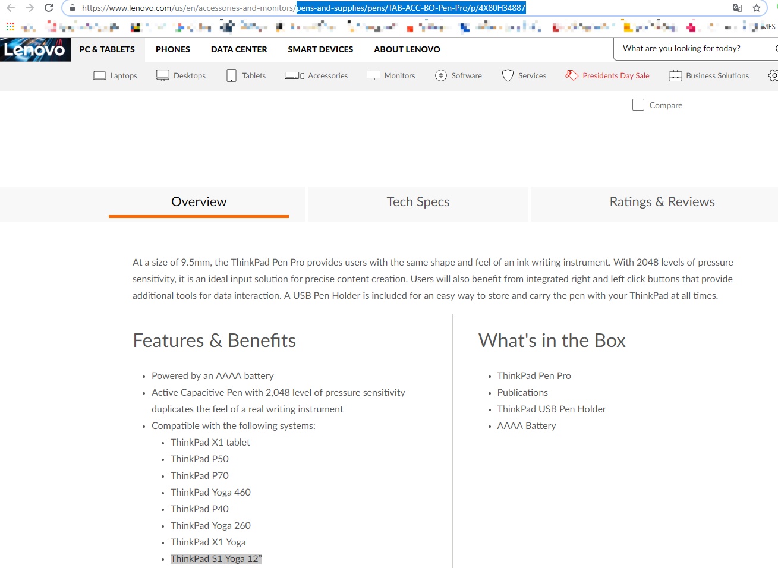Viewport: 778px width, 568px height.
Task: Click the highlighted 'ThinkPad S1 Yoga 12"' item
Action: [x=216, y=558]
